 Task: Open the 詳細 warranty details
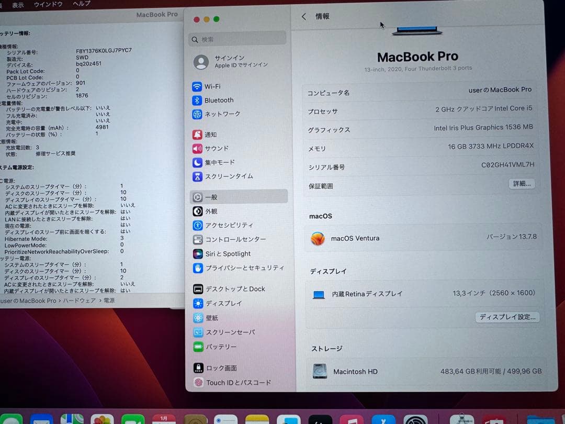521,184
